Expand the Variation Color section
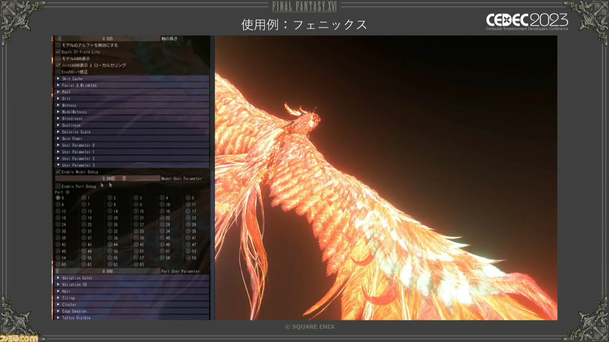 (x=132, y=278)
